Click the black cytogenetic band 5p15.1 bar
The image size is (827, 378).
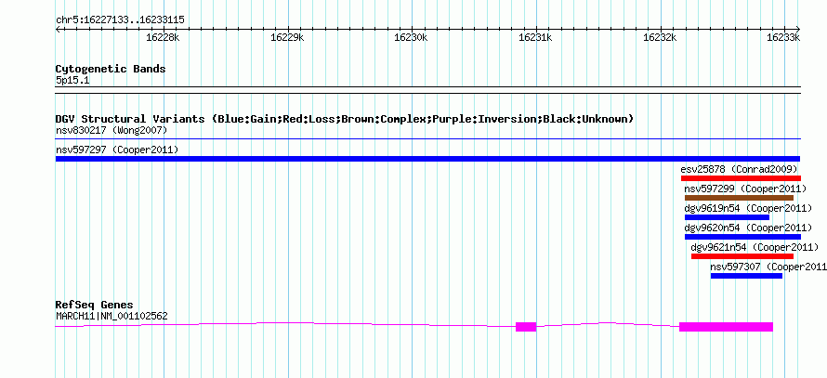427,90
